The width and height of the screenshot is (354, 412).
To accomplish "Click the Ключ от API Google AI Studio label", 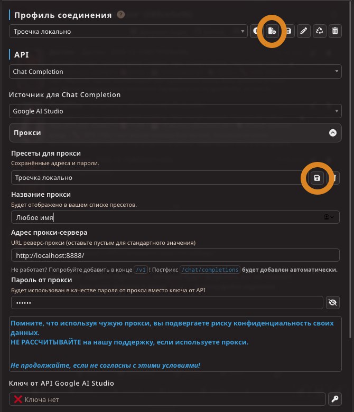I will (61, 384).
